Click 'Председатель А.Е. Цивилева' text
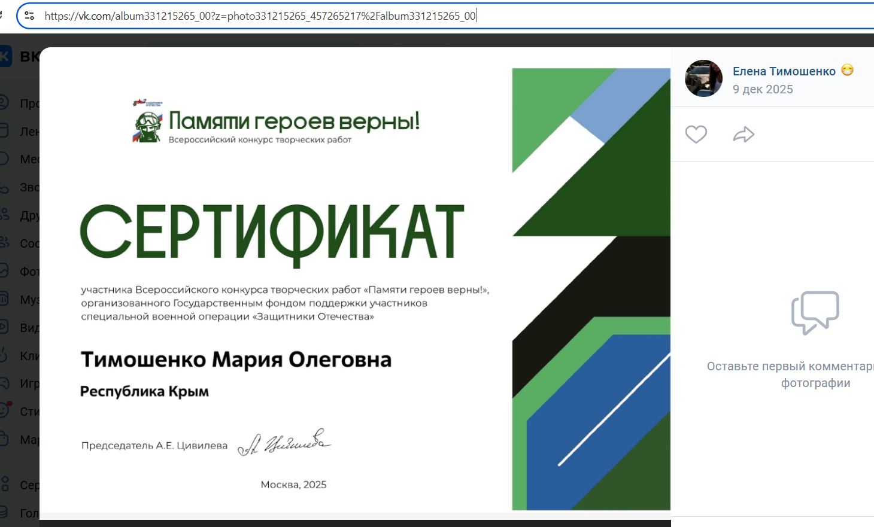Image resolution: width=874 pixels, height=527 pixels. 154,446
